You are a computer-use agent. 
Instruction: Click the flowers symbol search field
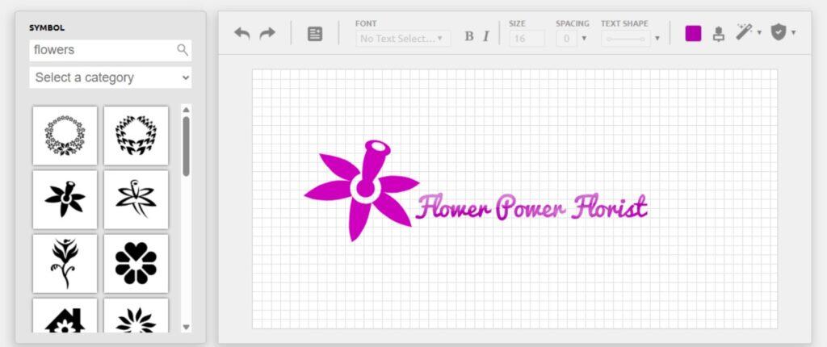[103, 50]
